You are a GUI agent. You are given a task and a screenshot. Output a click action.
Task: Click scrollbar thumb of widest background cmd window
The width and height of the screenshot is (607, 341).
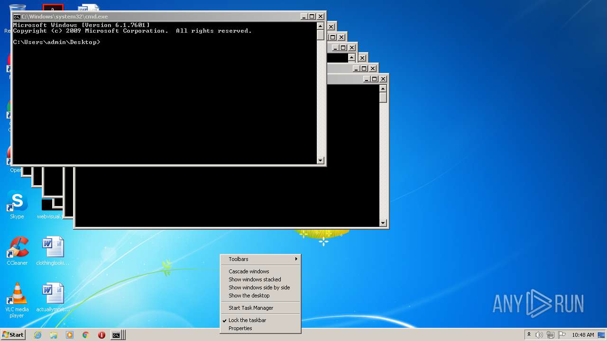coord(383,98)
